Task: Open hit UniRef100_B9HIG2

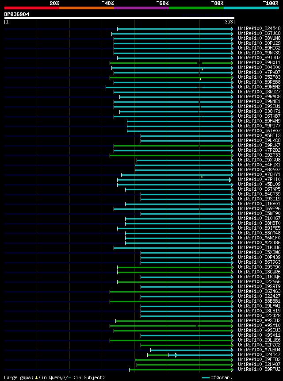Action: [x=259, y=48]
